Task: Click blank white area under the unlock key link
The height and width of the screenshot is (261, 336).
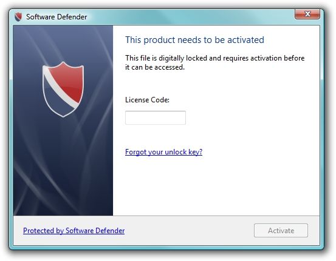Action: pyautogui.click(x=214, y=186)
